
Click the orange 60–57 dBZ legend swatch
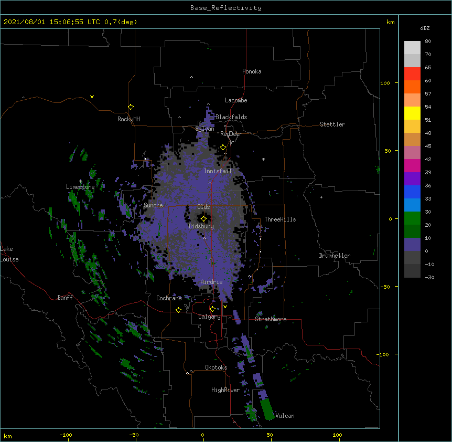pyautogui.click(x=412, y=87)
